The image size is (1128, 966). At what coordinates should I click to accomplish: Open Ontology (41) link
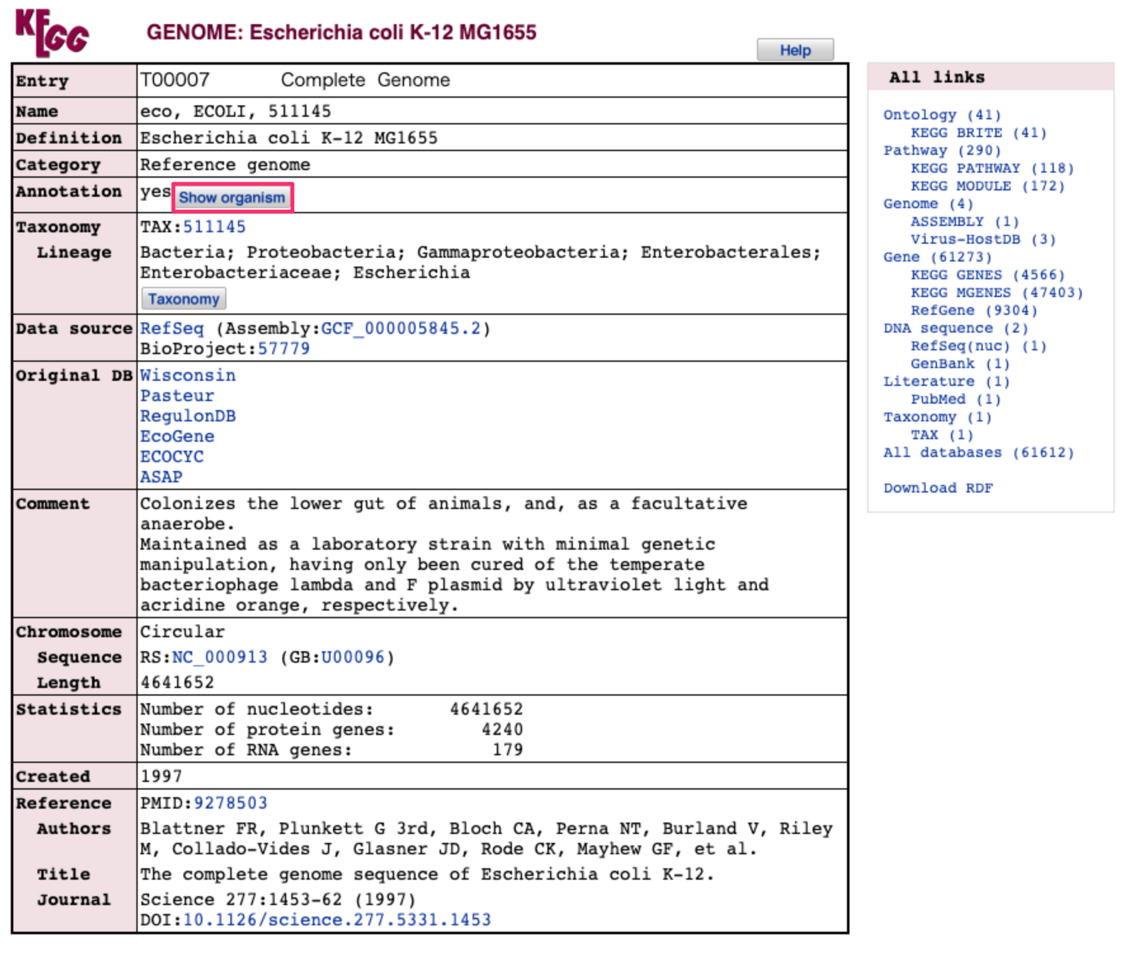(942, 115)
